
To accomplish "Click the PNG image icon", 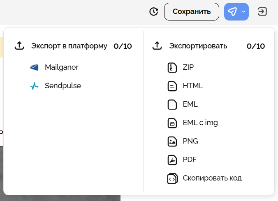I will coord(172,142).
